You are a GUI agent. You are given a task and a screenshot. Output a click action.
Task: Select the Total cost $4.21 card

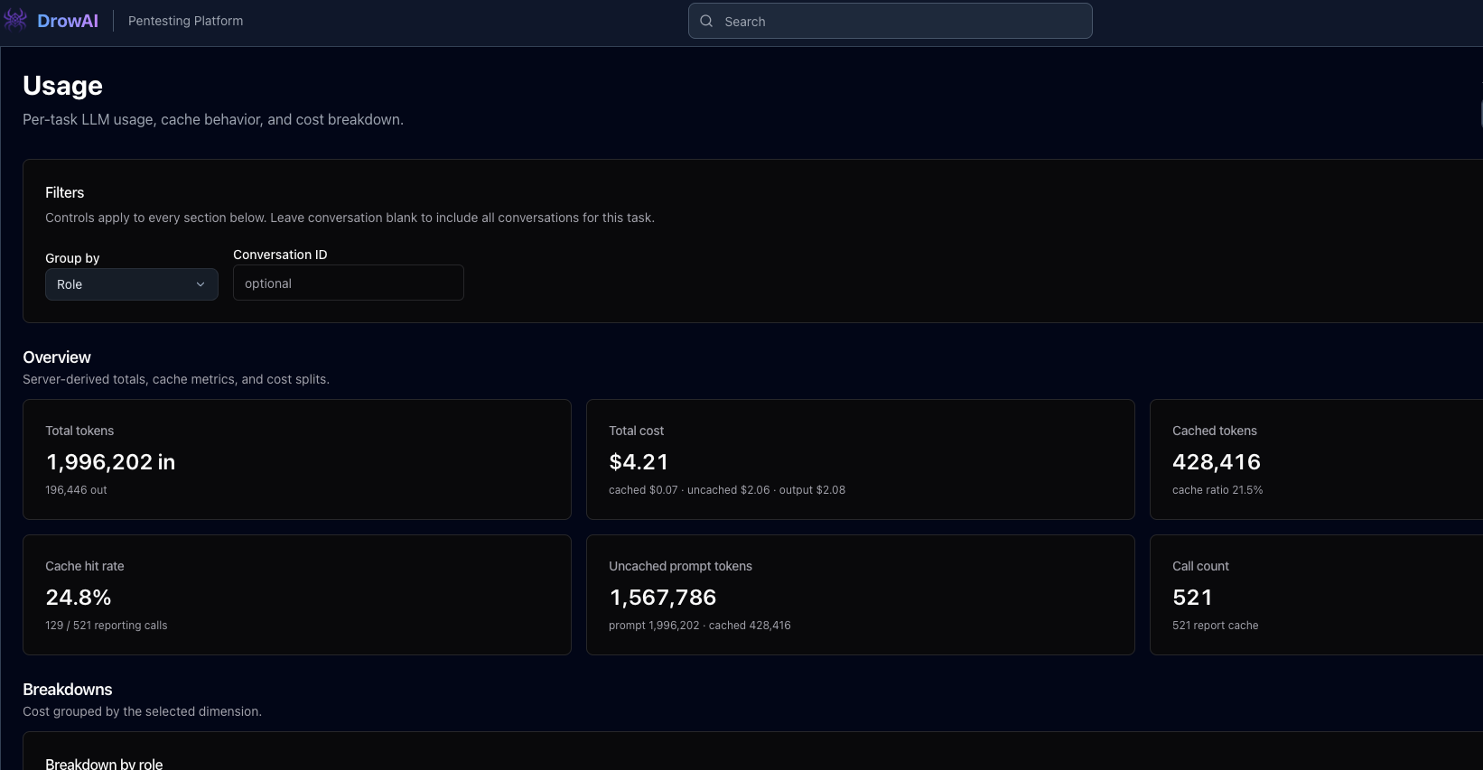[861, 459]
